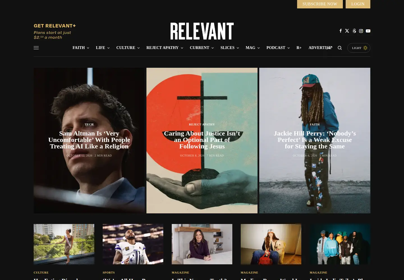Viewport: 404px width, 280px height.
Task: Click the Login button
Action: tap(358, 4)
